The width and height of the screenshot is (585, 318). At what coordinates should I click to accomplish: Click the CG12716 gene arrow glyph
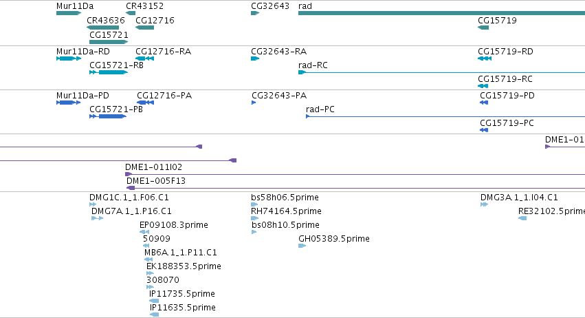point(145,28)
